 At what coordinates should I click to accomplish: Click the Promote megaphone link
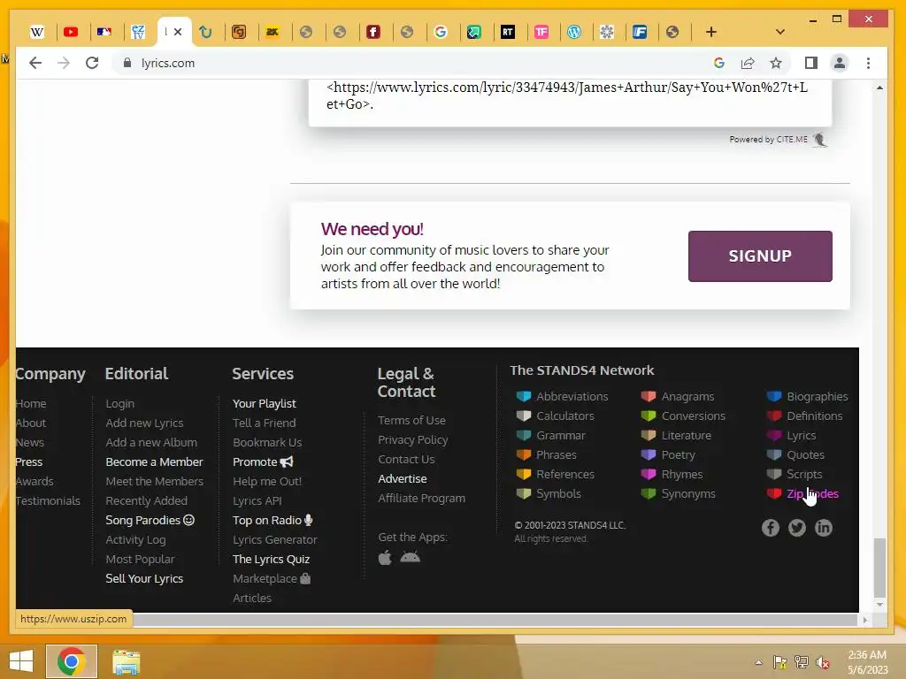pyautogui.click(x=263, y=462)
